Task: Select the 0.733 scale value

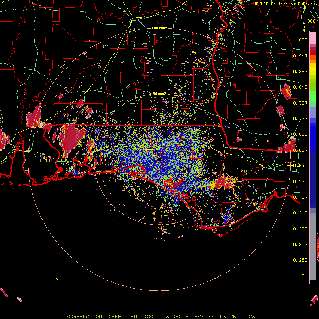Action: [300, 119]
